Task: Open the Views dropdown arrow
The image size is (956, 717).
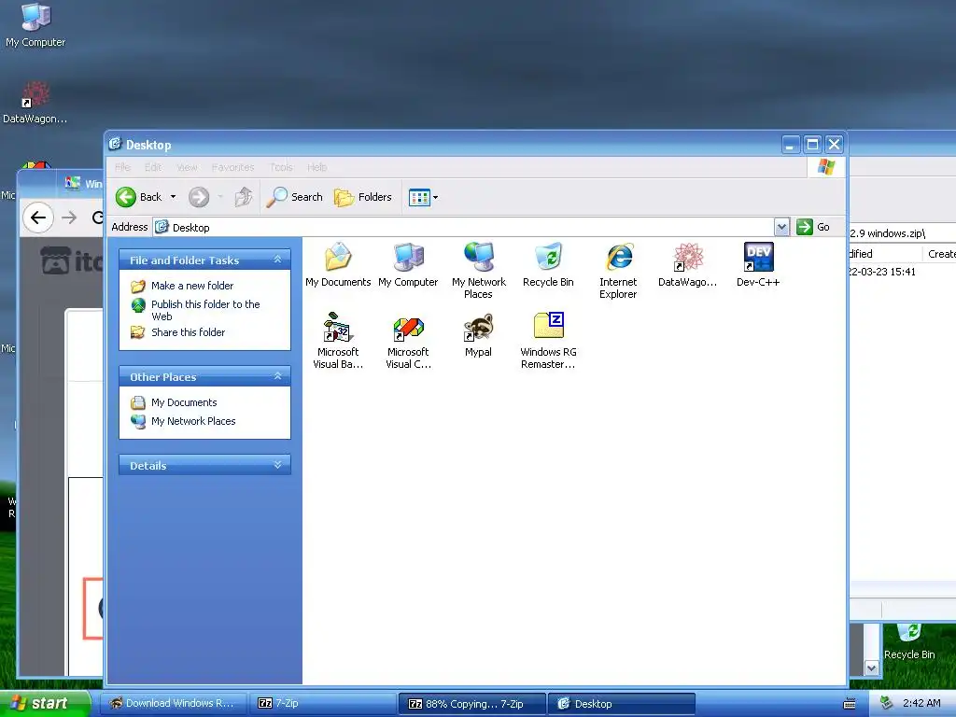Action: [x=435, y=198]
